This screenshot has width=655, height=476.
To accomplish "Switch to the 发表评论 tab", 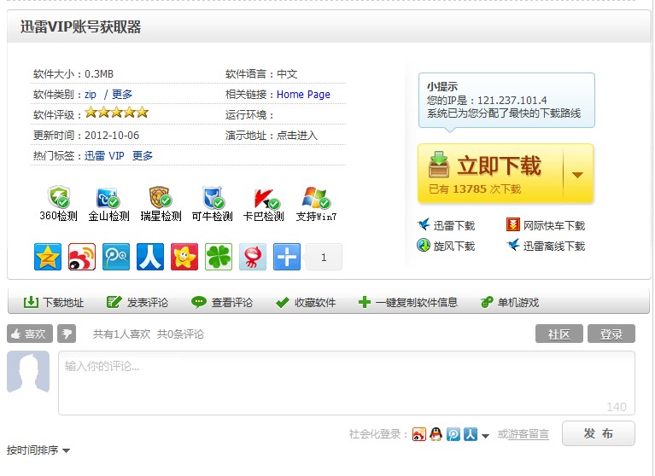I will coord(137,303).
